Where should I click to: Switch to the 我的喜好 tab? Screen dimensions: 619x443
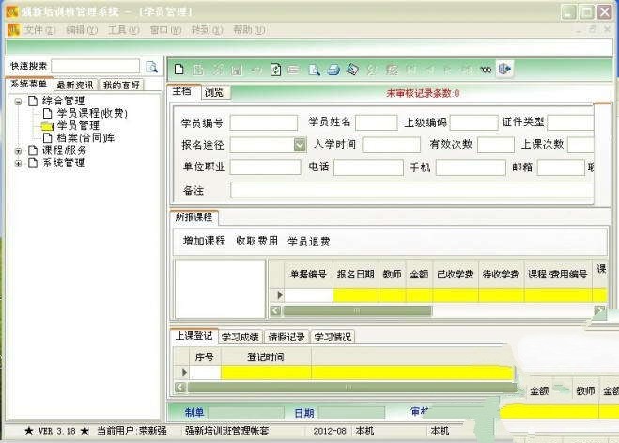click(121, 85)
